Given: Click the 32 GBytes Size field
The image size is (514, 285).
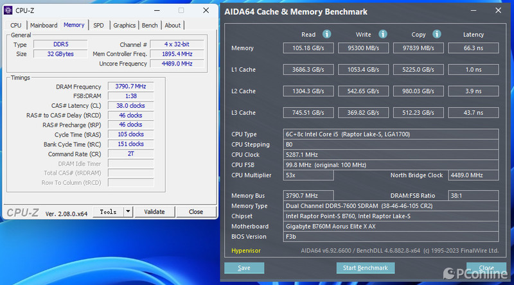Looking at the screenshot, I should tap(60, 54).
